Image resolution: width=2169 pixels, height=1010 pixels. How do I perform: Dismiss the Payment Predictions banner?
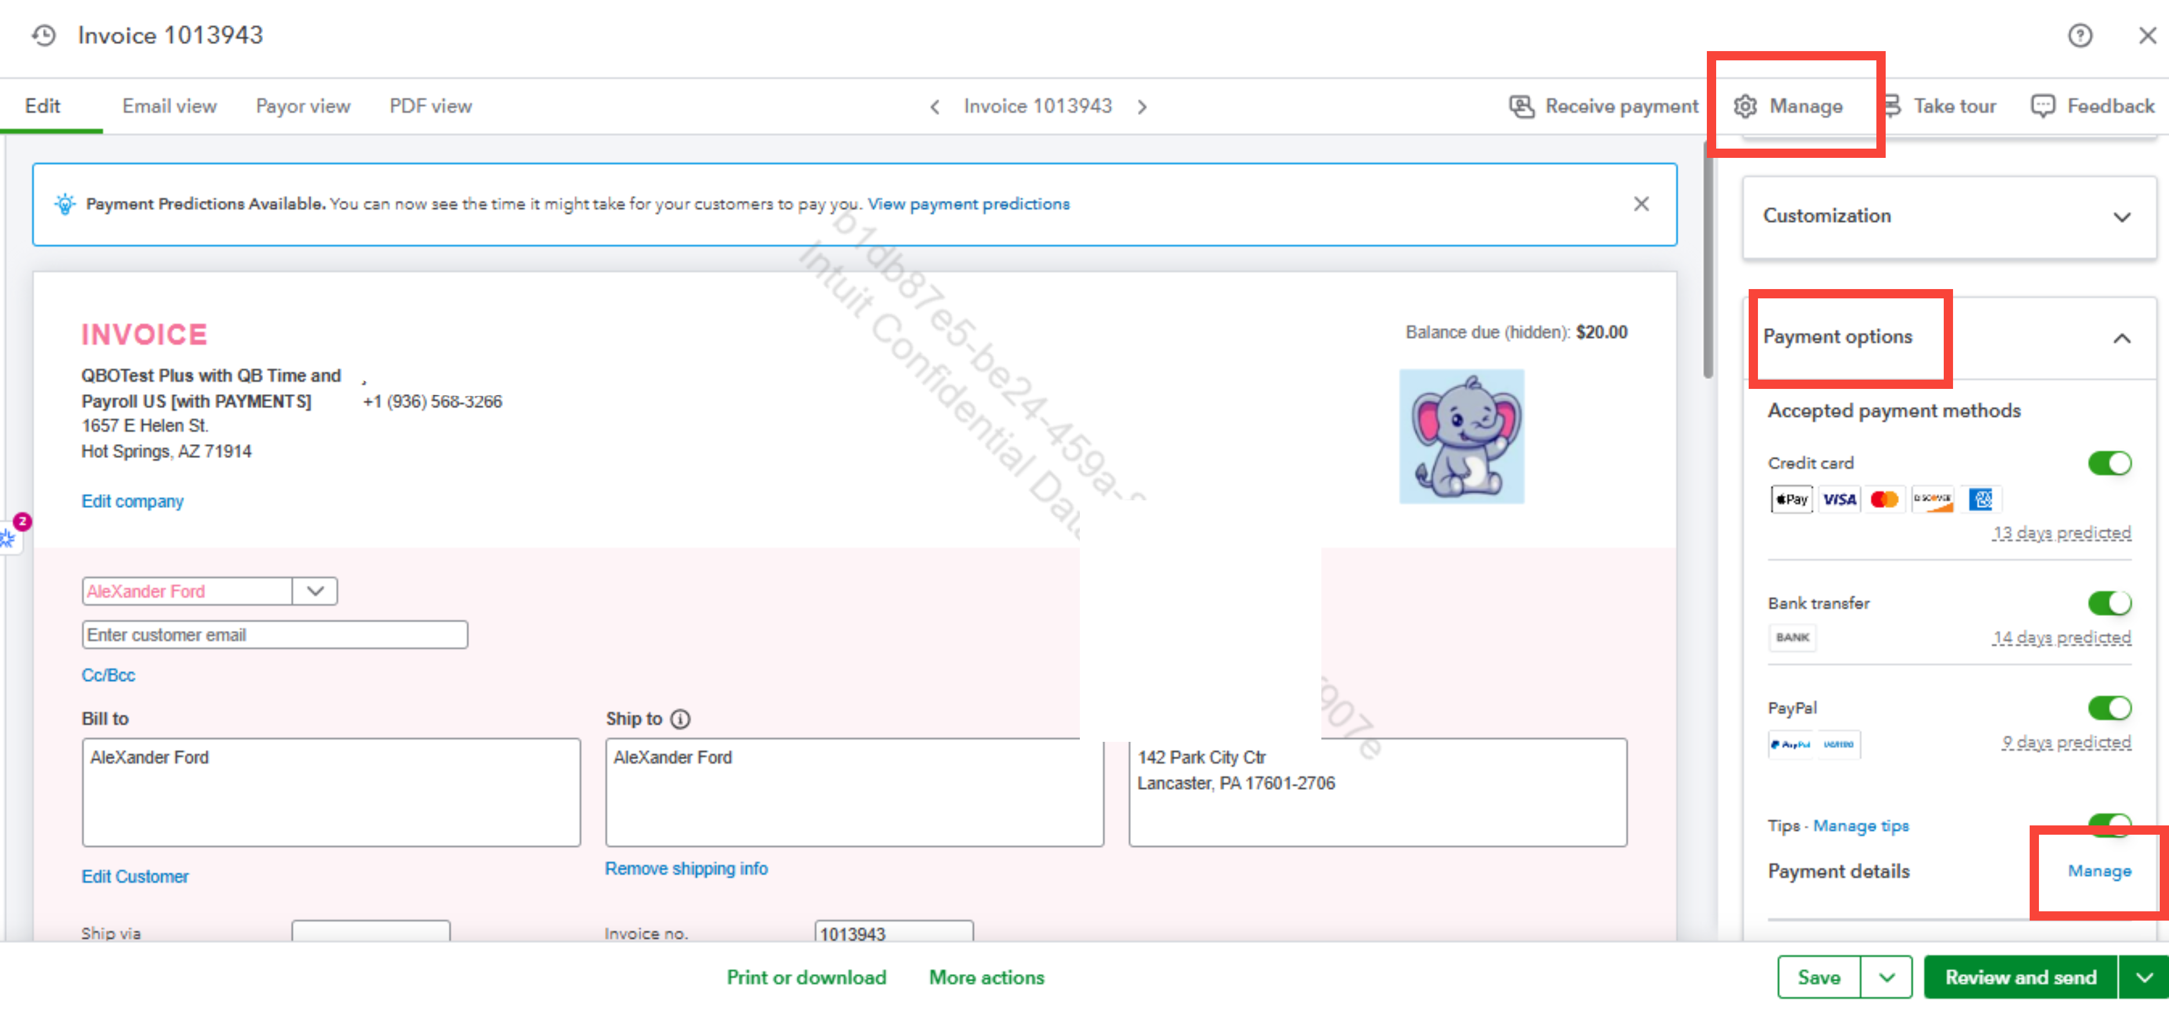(x=1641, y=204)
